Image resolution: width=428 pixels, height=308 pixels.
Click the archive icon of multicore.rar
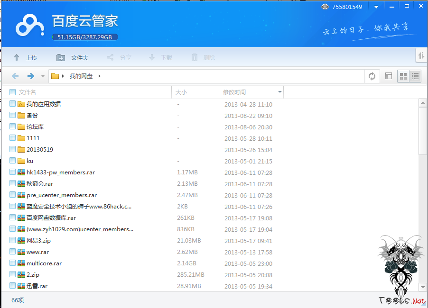pyautogui.click(x=21, y=263)
